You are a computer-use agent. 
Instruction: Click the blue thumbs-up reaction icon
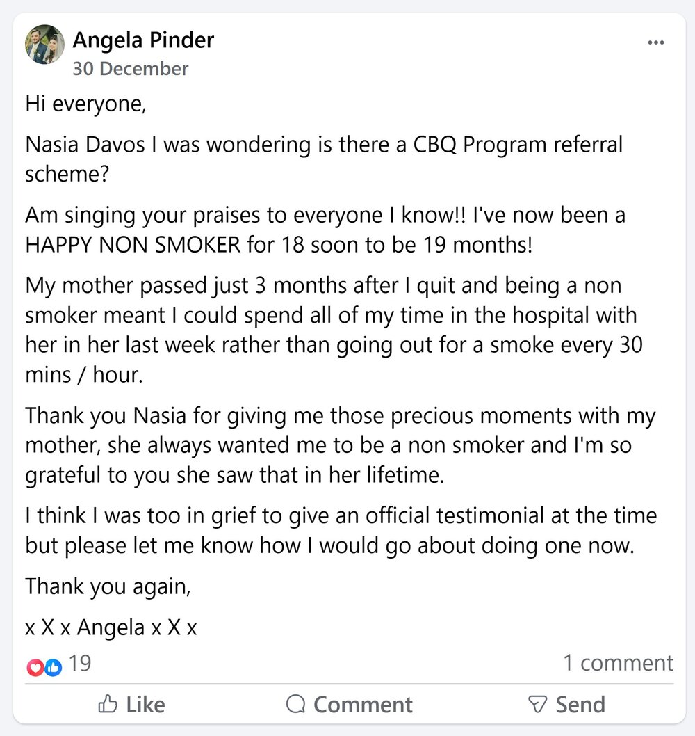pos(54,667)
